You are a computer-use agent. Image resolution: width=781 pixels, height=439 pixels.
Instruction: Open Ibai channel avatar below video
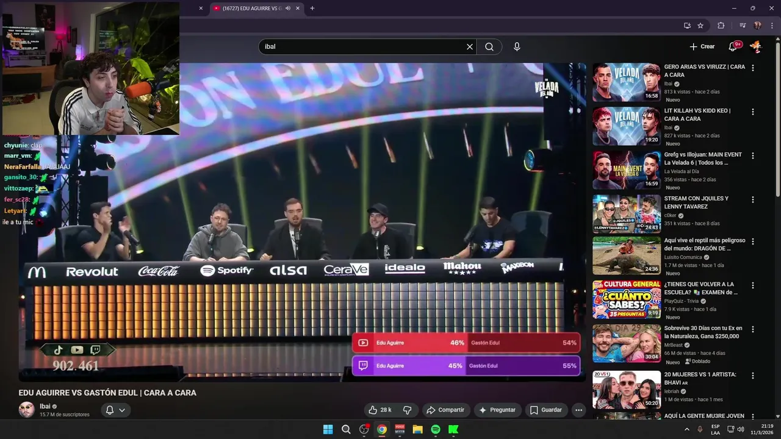tap(27, 410)
